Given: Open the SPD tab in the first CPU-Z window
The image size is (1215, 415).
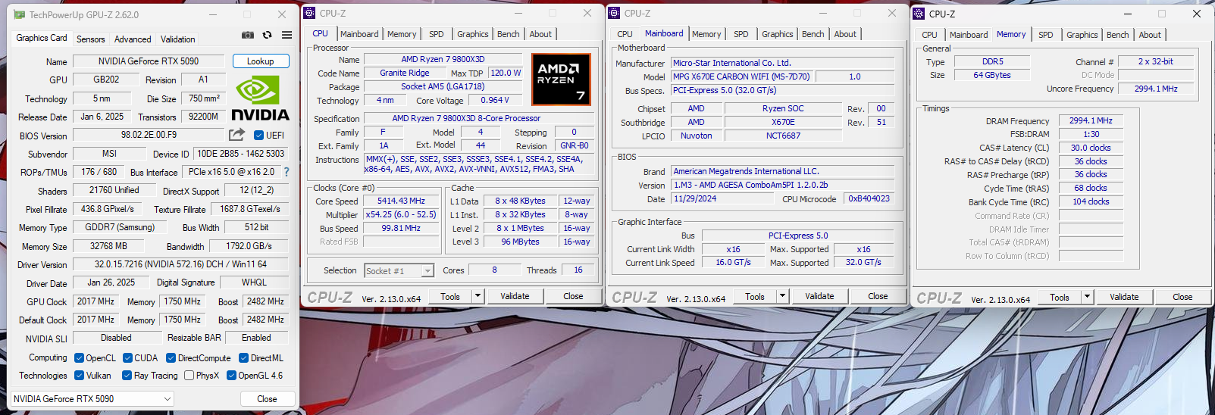Looking at the screenshot, I should (x=437, y=34).
